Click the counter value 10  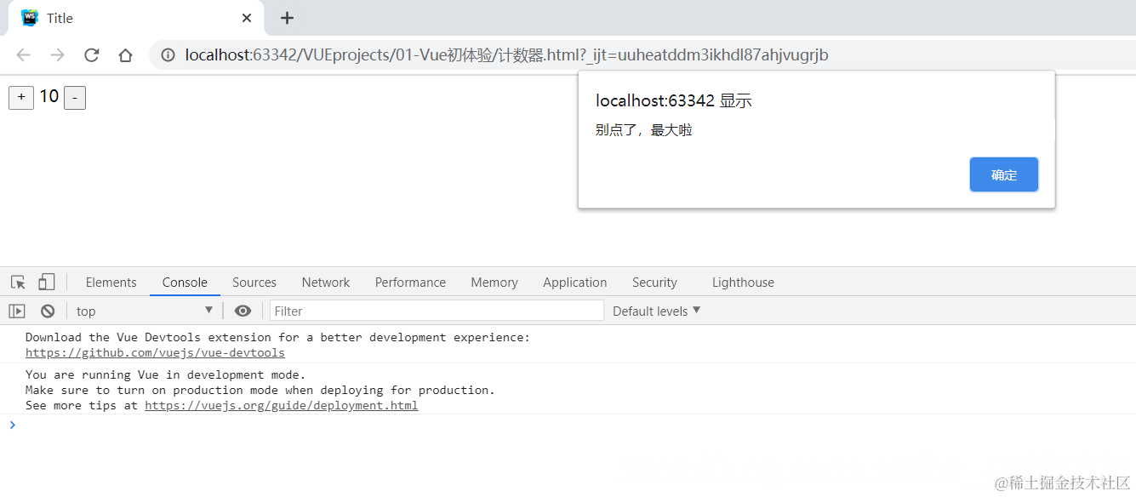49,96
